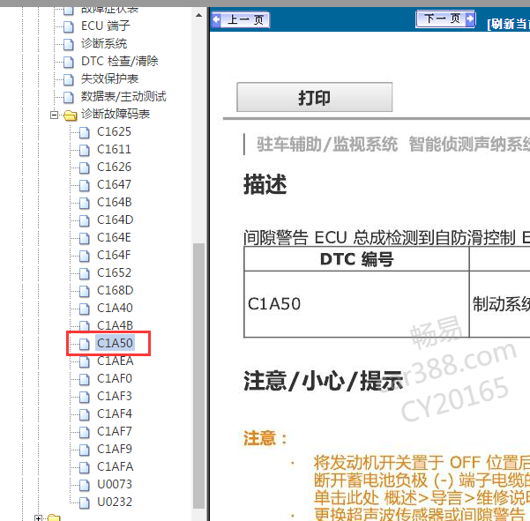Image resolution: width=530 pixels, height=521 pixels.
Task: Select the C1625 code entry
Action: [114, 131]
